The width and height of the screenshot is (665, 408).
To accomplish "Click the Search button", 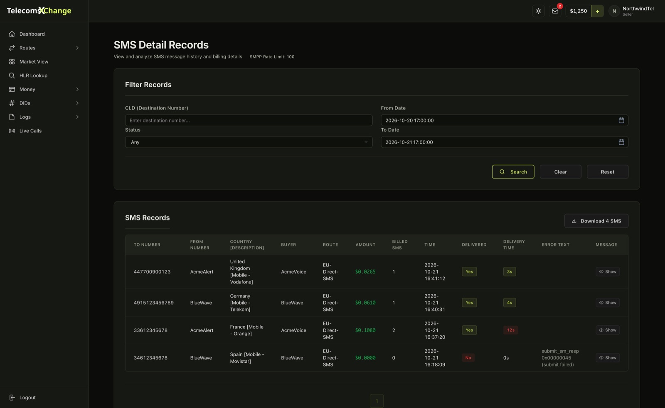I will (513, 172).
